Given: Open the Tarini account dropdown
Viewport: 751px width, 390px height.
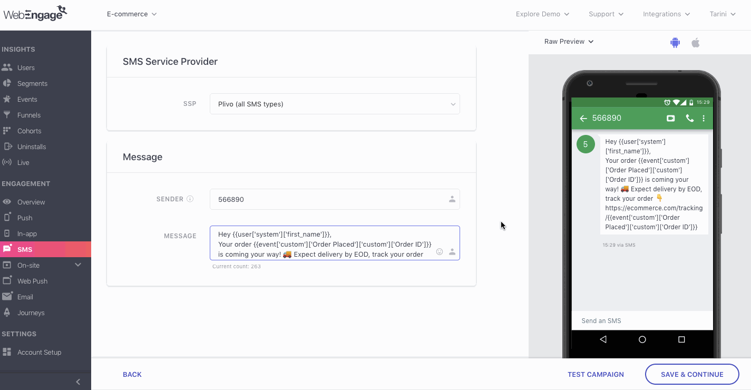Looking at the screenshot, I should [723, 14].
